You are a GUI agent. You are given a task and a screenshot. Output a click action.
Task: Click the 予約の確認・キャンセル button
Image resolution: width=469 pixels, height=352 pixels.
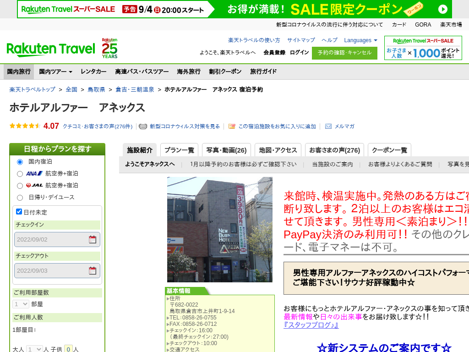click(x=344, y=53)
